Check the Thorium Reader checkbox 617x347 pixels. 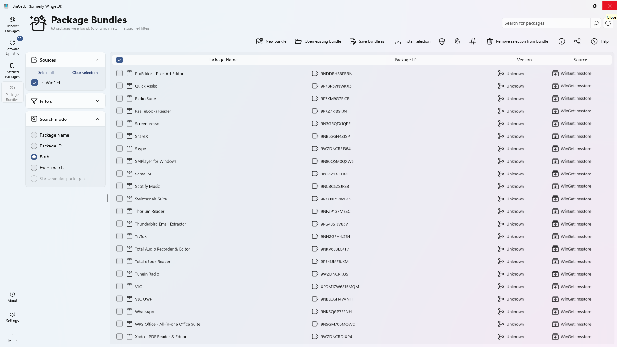[120, 211]
